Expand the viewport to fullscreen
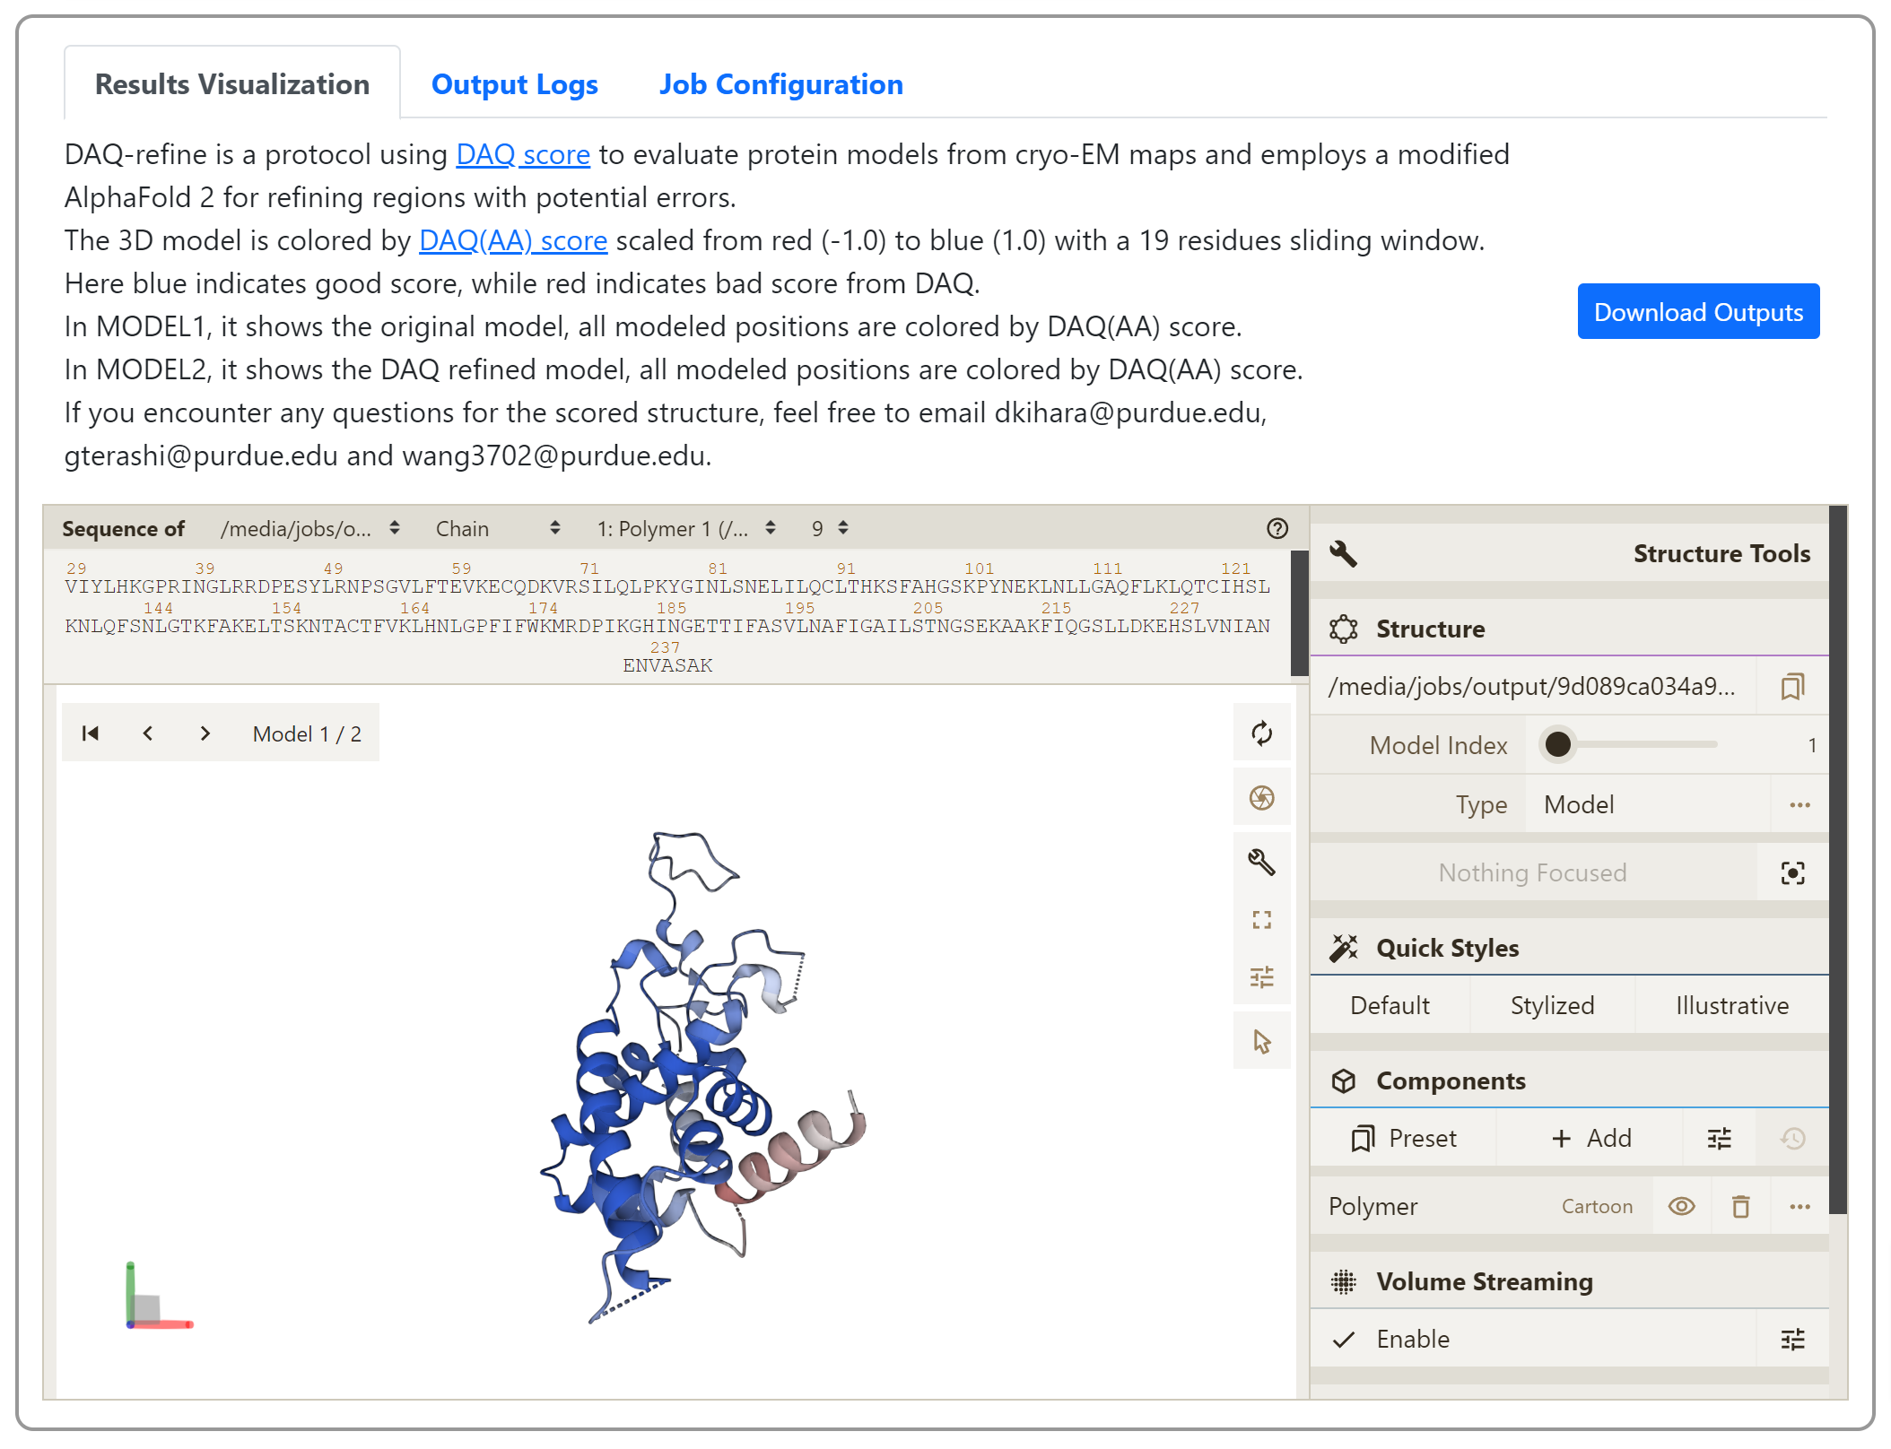This screenshot has height=1449, width=1891. pos(1261,920)
